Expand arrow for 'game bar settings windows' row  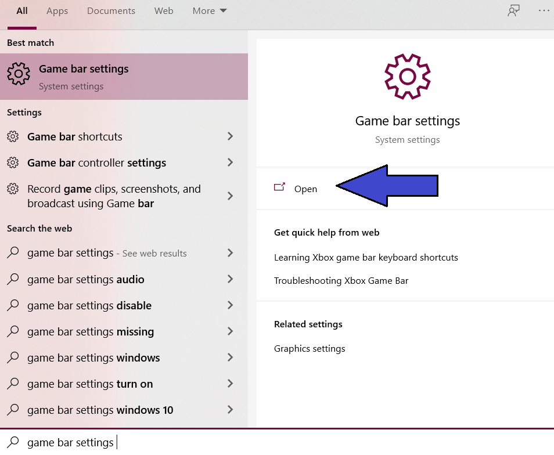[230, 358]
